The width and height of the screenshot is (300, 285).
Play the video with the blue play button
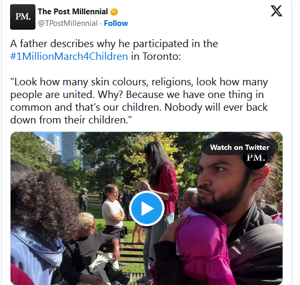[x=147, y=208]
